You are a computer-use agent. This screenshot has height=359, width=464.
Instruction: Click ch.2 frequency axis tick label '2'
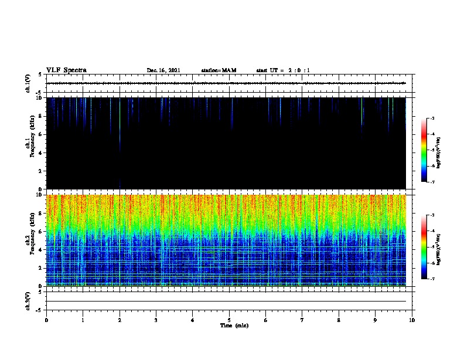(x=40, y=268)
